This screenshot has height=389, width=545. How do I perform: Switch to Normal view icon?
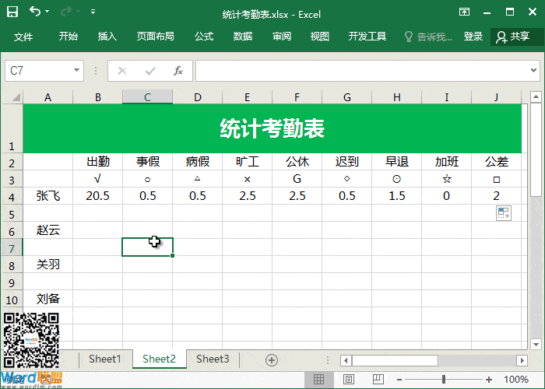tap(318, 380)
